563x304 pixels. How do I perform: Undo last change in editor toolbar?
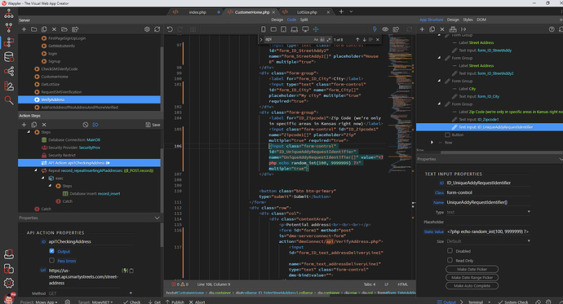pos(170,29)
